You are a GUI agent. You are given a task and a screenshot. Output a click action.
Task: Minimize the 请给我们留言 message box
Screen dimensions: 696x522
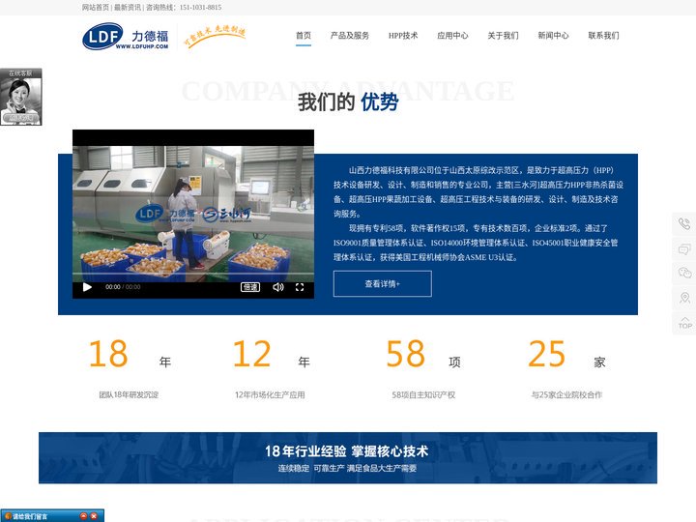[x=83, y=516]
